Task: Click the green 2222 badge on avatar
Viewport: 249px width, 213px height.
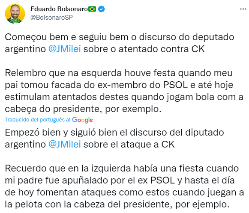Action: [x=15, y=21]
